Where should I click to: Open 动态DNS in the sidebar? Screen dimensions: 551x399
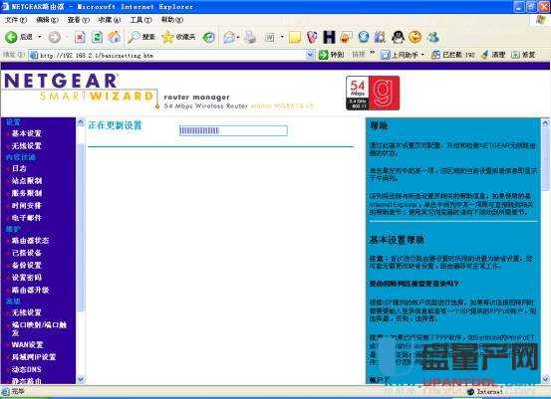point(26,369)
